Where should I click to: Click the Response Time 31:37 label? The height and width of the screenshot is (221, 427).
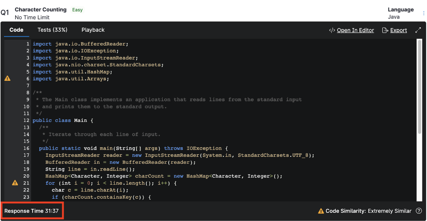click(32, 211)
